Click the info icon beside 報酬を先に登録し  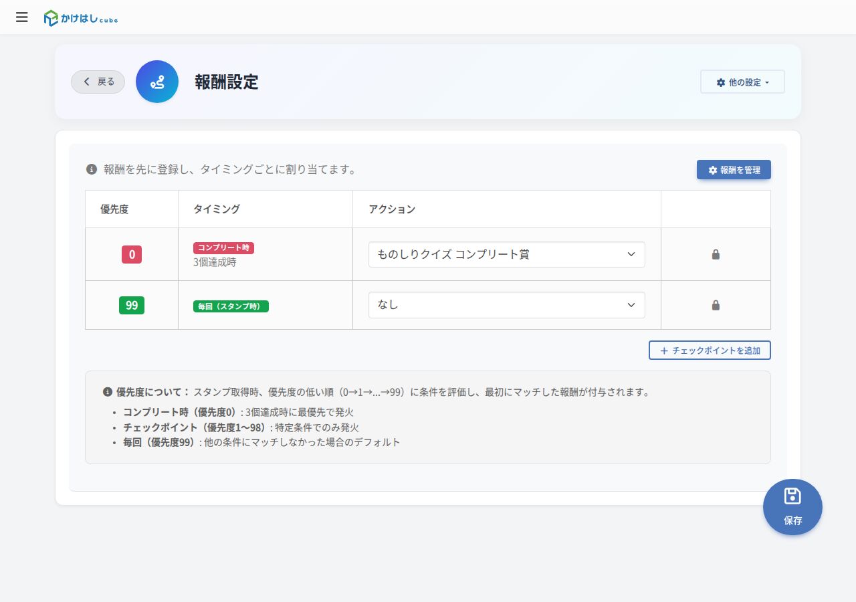[92, 169]
